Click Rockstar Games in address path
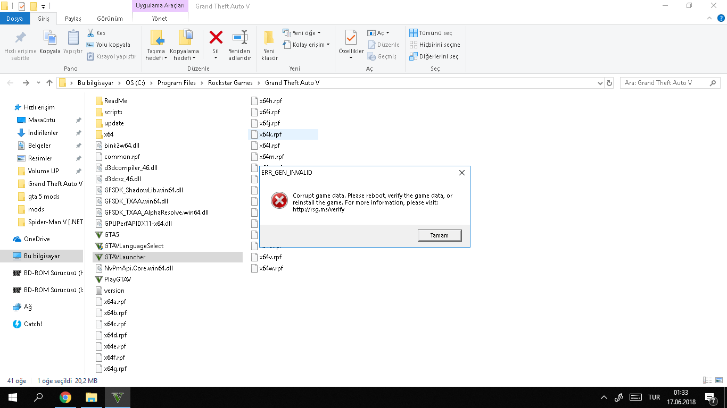The width and height of the screenshot is (727, 408). [x=230, y=83]
